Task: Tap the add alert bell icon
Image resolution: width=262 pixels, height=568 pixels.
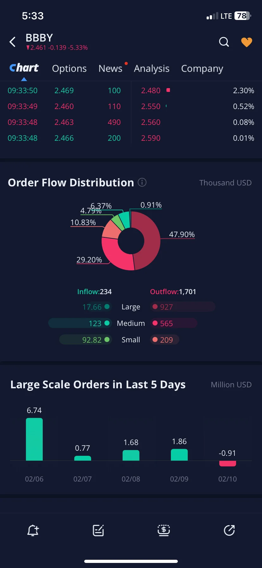Action: coord(33,530)
